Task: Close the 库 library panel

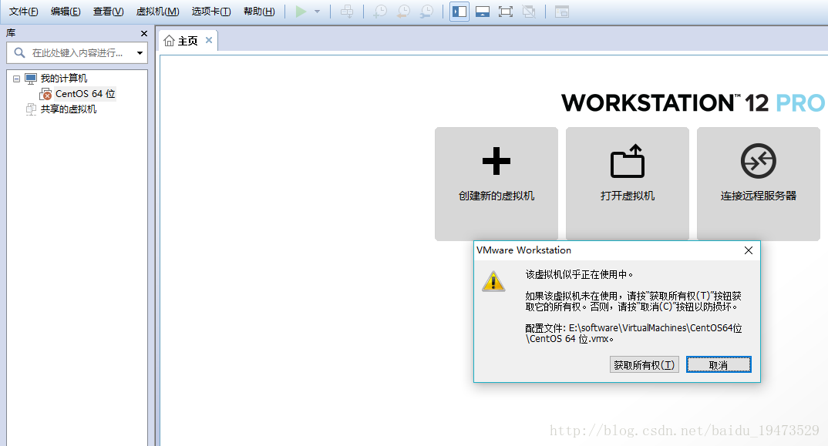Action: [144, 33]
